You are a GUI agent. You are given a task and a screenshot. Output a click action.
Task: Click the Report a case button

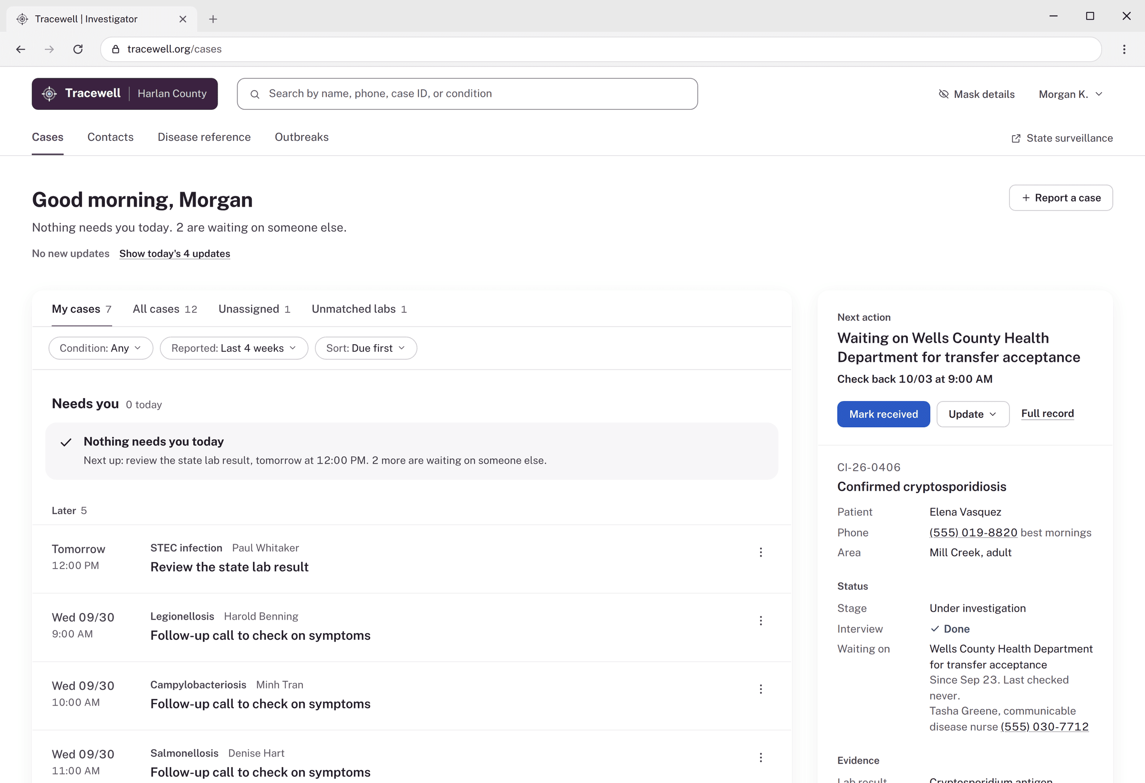point(1060,198)
